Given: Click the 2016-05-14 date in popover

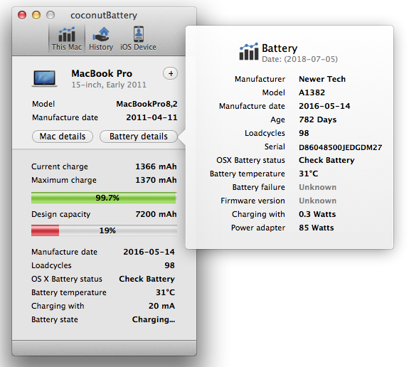Looking at the screenshot, I should (x=324, y=106).
